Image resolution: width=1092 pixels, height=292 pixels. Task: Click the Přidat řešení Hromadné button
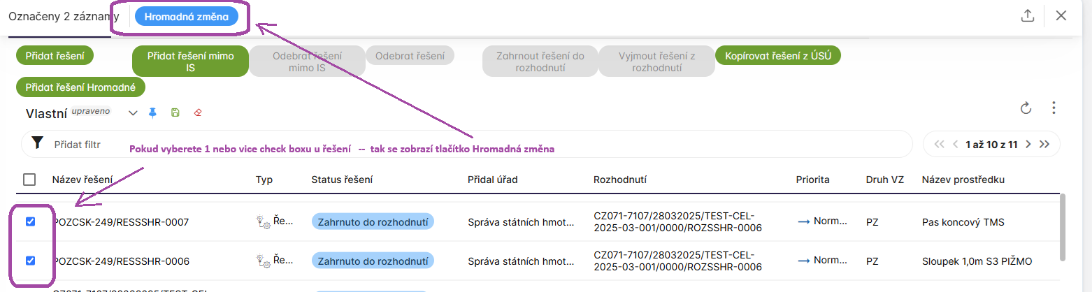tap(80, 87)
